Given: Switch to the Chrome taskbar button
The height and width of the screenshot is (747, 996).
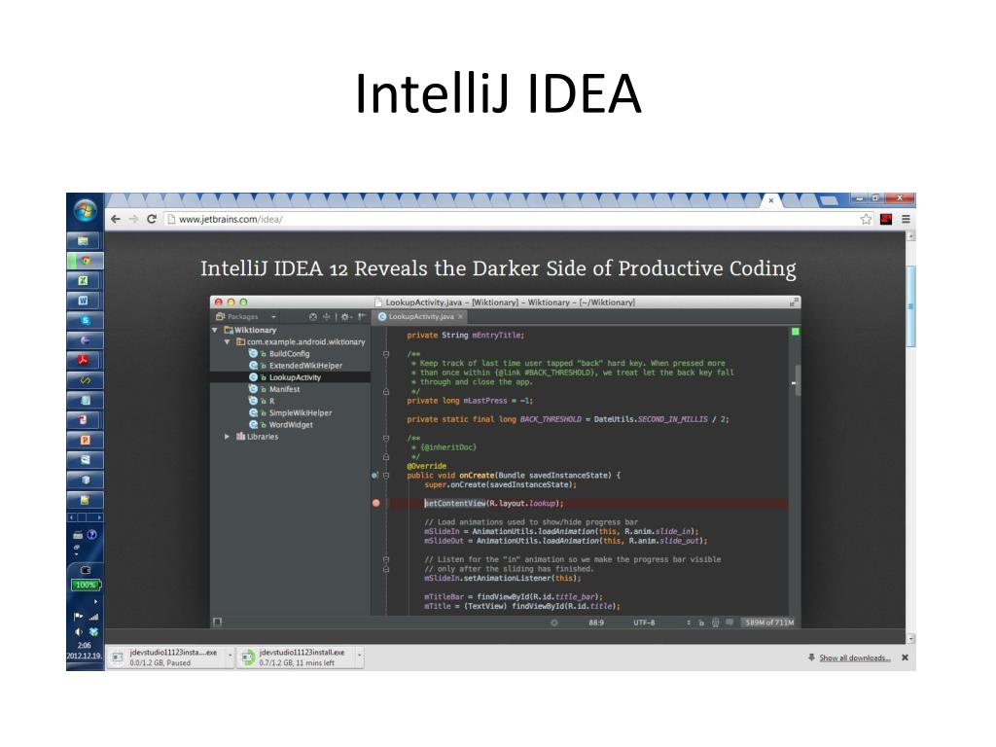Looking at the screenshot, I should (85, 261).
